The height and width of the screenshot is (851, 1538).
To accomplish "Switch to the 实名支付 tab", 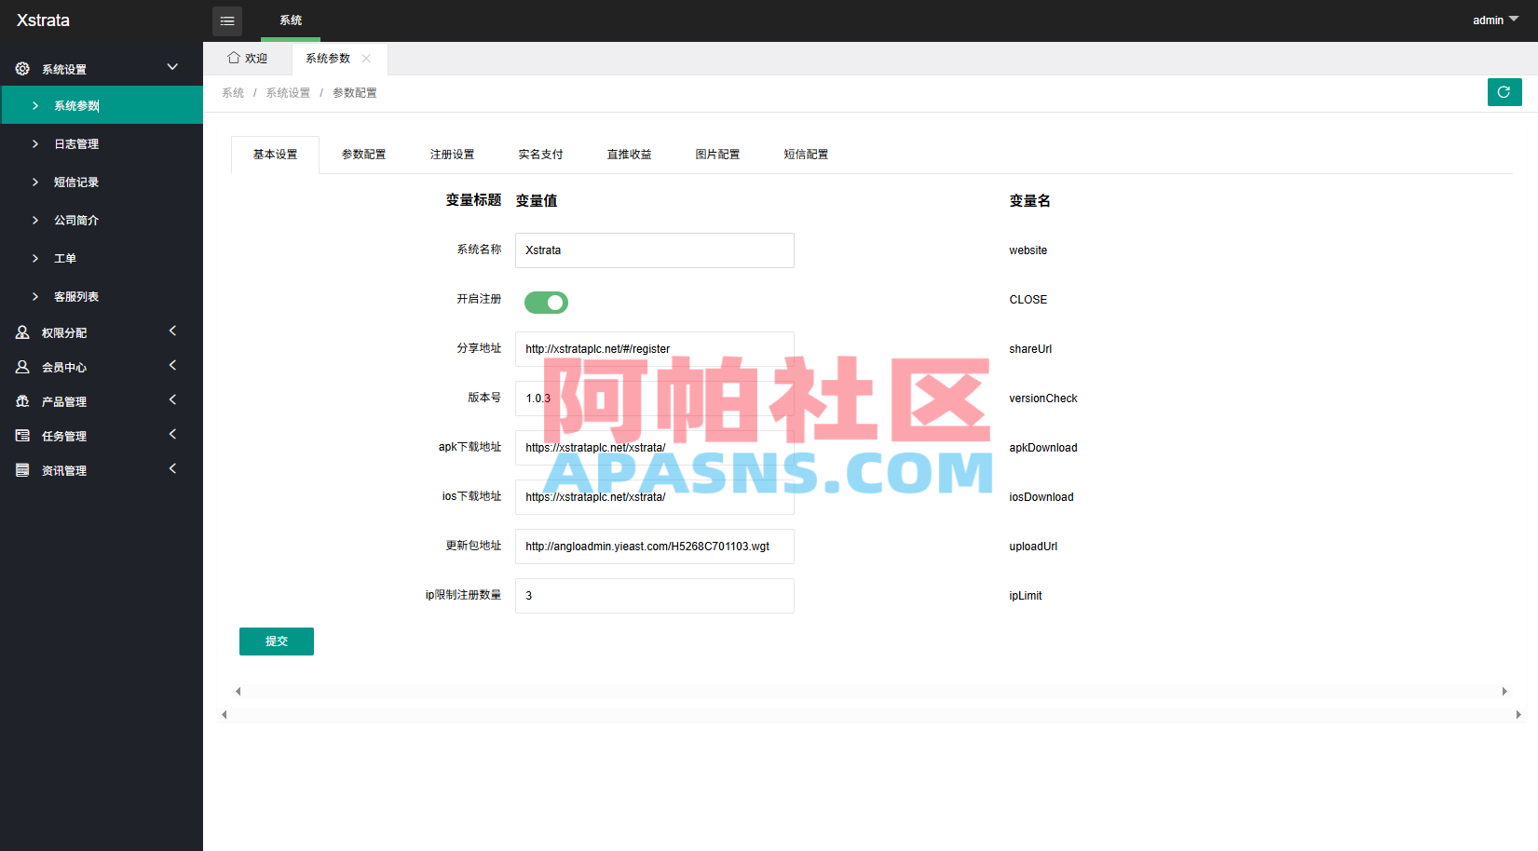I will click(x=540, y=155).
